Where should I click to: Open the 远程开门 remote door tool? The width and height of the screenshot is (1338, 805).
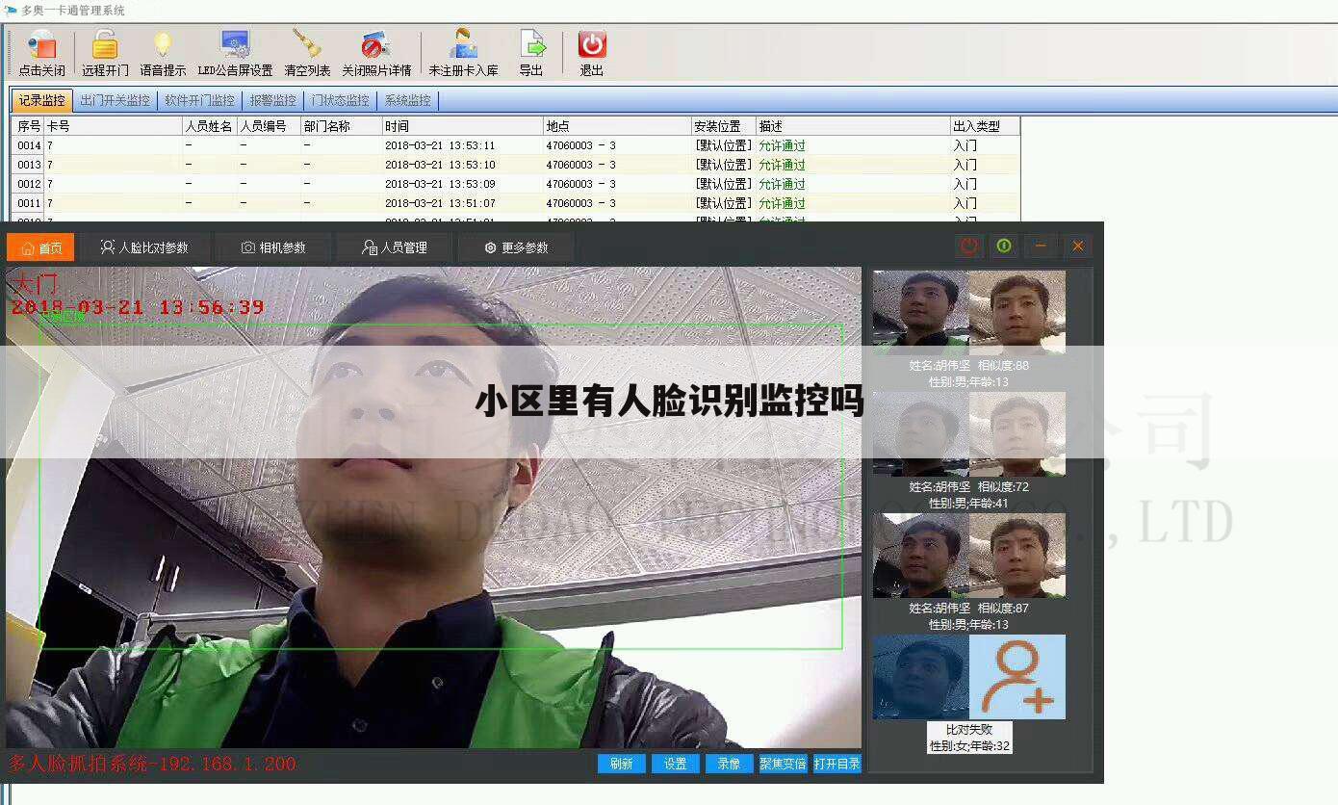(105, 53)
